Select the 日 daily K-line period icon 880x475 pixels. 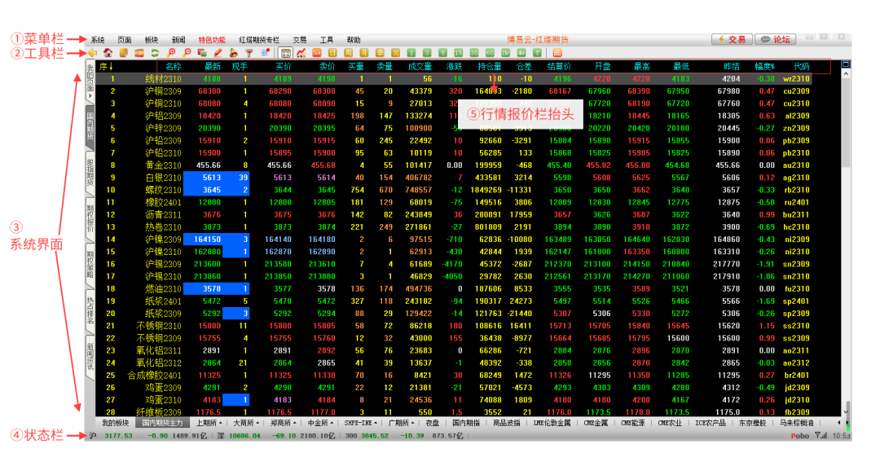332,53
